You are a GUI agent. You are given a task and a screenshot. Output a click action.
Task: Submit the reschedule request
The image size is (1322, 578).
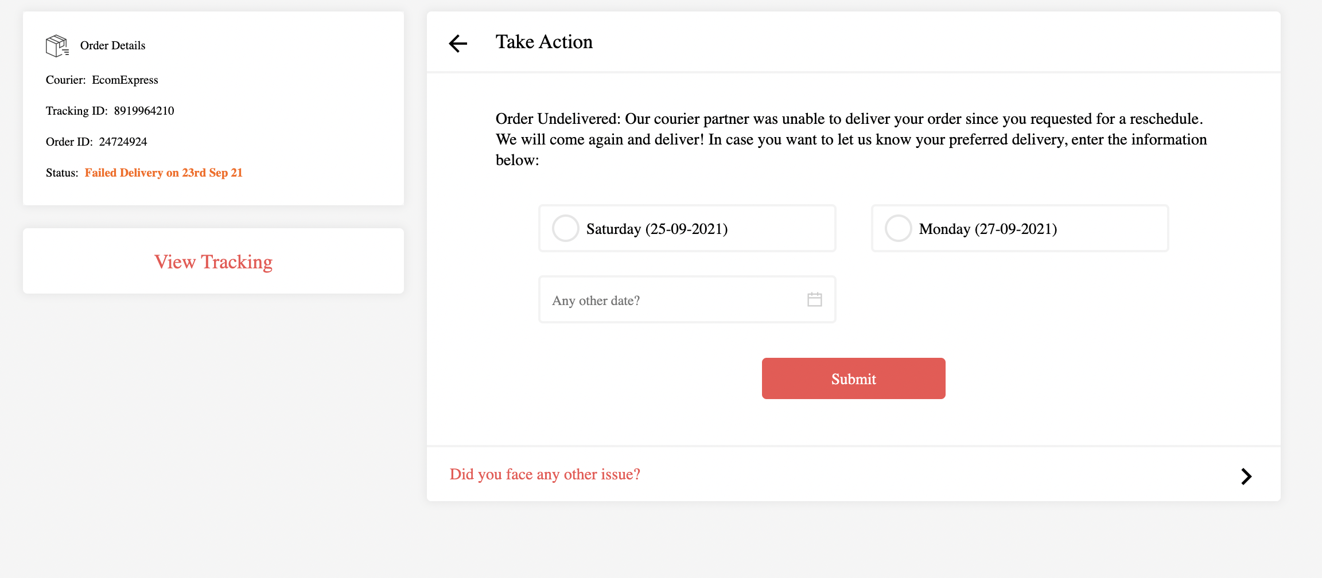[x=854, y=378]
